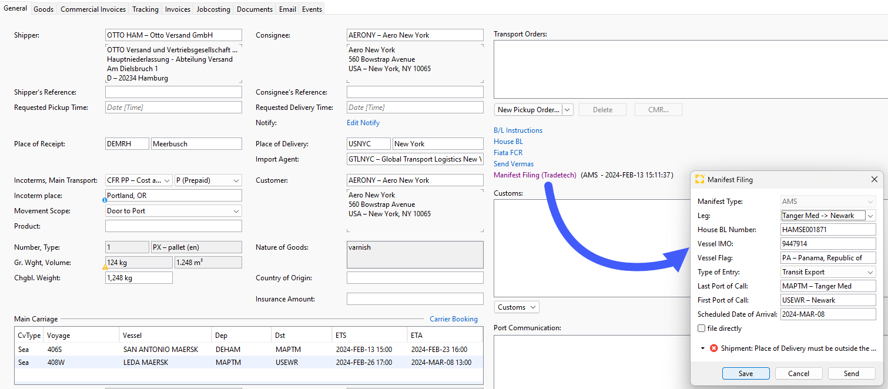The height and width of the screenshot is (389, 888).
Task: Click the Country of Origin field
Action: click(x=415, y=278)
